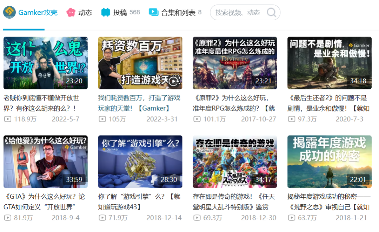This screenshot has height=232, width=379.
Task: Open the 问题不是剧情 video thumbnail
Action: (330, 63)
